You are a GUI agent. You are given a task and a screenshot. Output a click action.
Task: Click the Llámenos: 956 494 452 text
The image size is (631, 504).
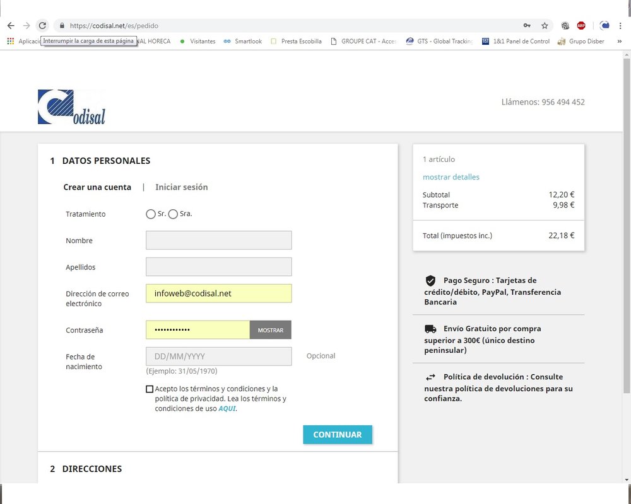pos(543,102)
